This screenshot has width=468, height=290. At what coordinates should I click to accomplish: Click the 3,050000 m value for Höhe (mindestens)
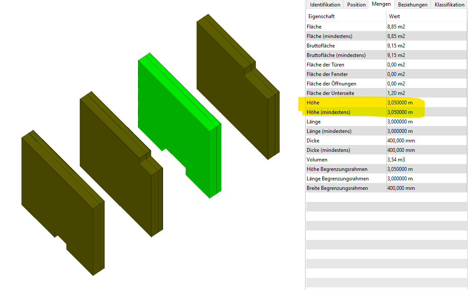pyautogui.click(x=400, y=112)
